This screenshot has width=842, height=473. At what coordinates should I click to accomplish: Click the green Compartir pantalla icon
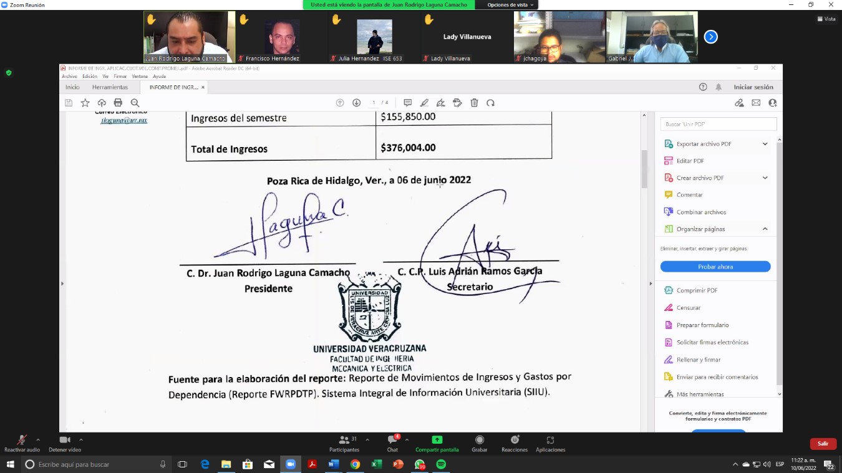(x=437, y=440)
